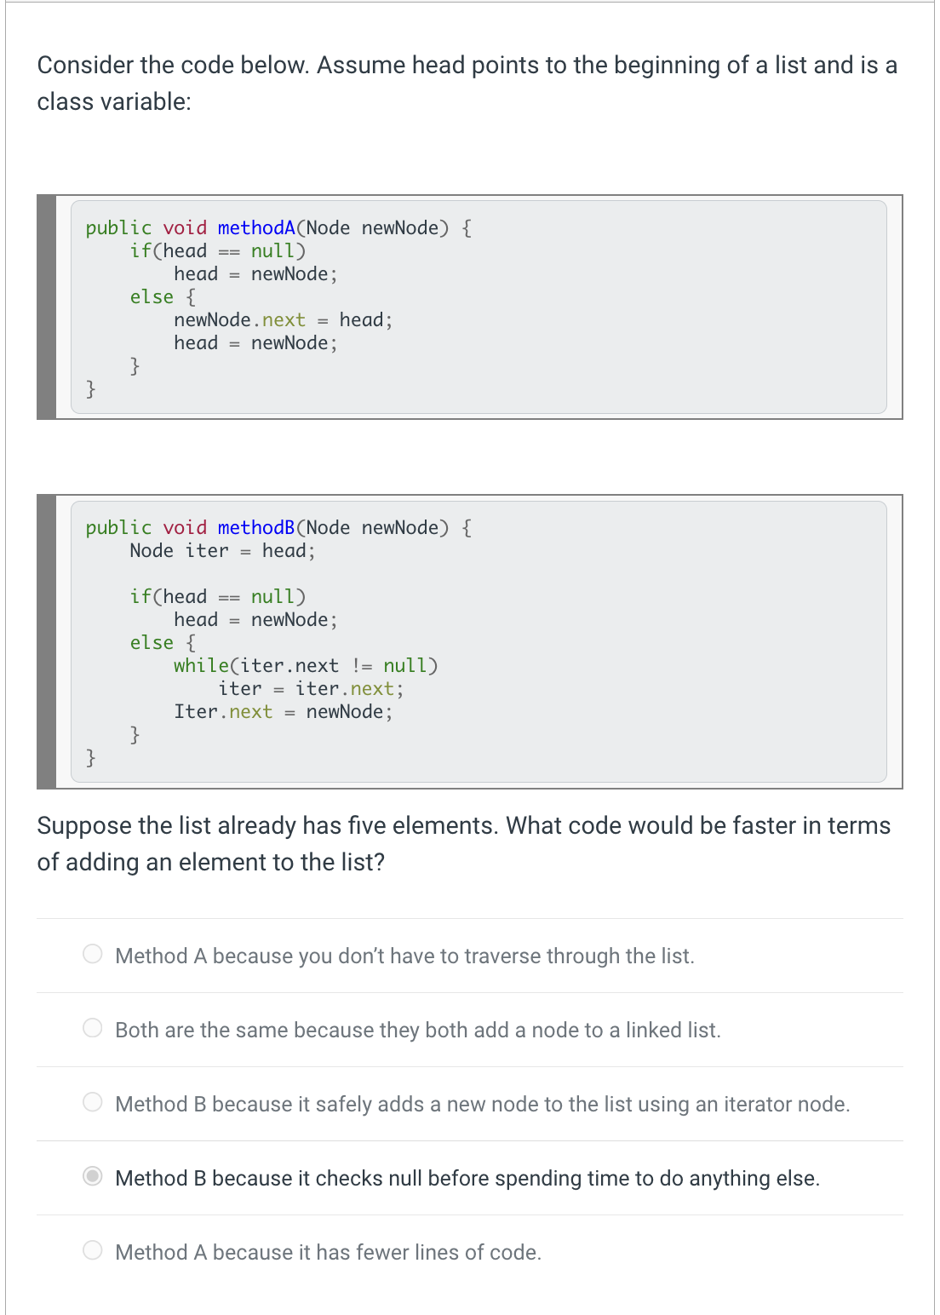Select 'Method B because it safely adds' option
This screenshot has width=940, height=1315.
pos(94,1102)
